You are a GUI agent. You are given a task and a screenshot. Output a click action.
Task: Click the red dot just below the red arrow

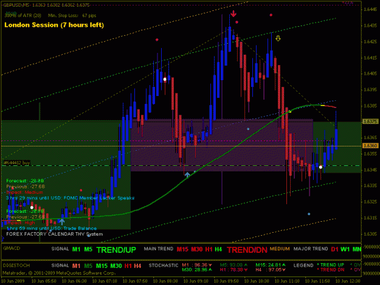(x=237, y=22)
